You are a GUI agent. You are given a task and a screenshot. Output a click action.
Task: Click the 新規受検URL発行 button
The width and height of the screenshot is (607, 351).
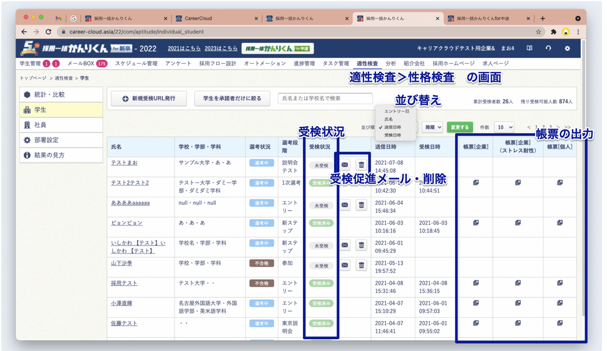(148, 99)
